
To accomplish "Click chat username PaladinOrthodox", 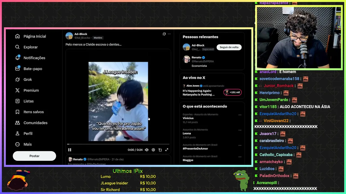I will [x=274, y=176].
